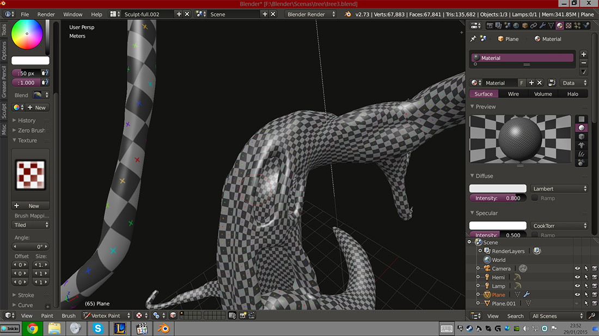Open the Render menu
Image resolution: width=599 pixels, height=336 pixels.
(46, 14)
